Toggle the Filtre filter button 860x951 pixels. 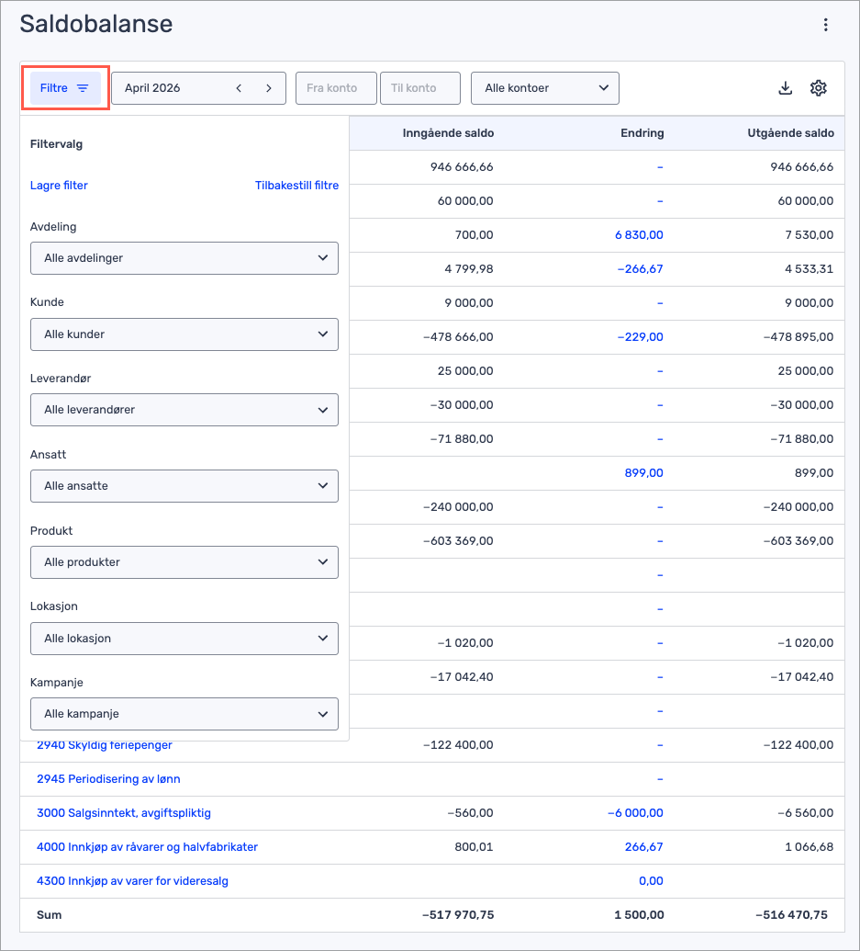point(65,88)
